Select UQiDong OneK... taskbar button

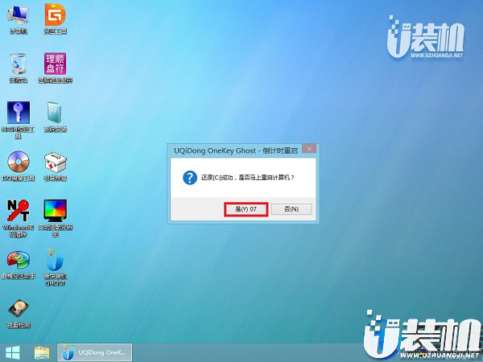coord(94,352)
